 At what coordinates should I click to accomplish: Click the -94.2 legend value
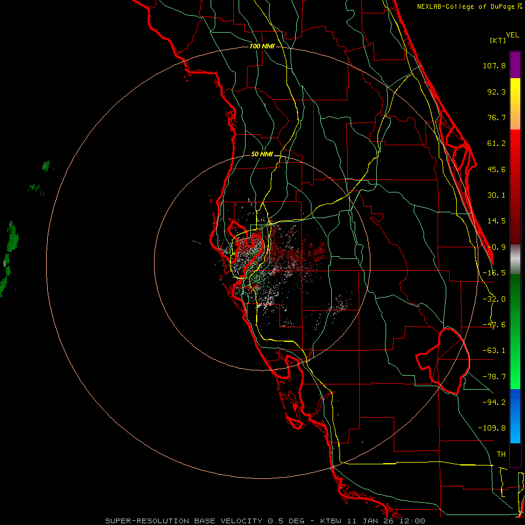tap(494, 402)
